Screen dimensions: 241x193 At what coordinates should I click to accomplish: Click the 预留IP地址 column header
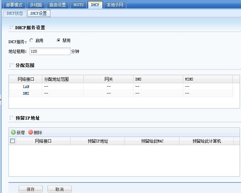(98, 141)
